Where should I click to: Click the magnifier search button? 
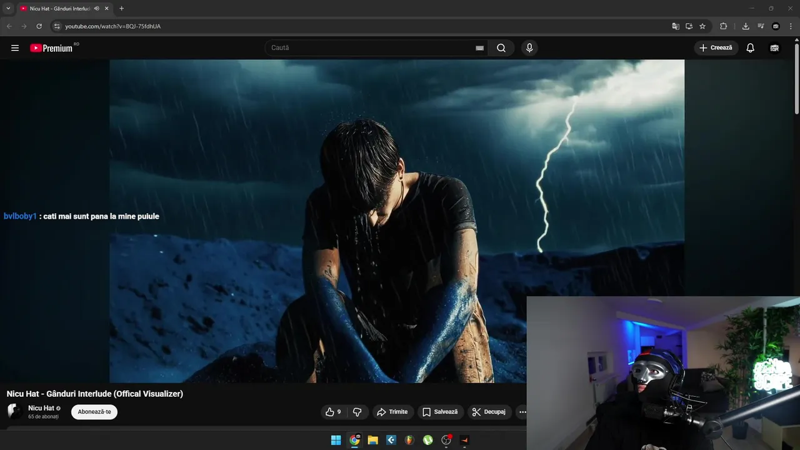point(501,48)
